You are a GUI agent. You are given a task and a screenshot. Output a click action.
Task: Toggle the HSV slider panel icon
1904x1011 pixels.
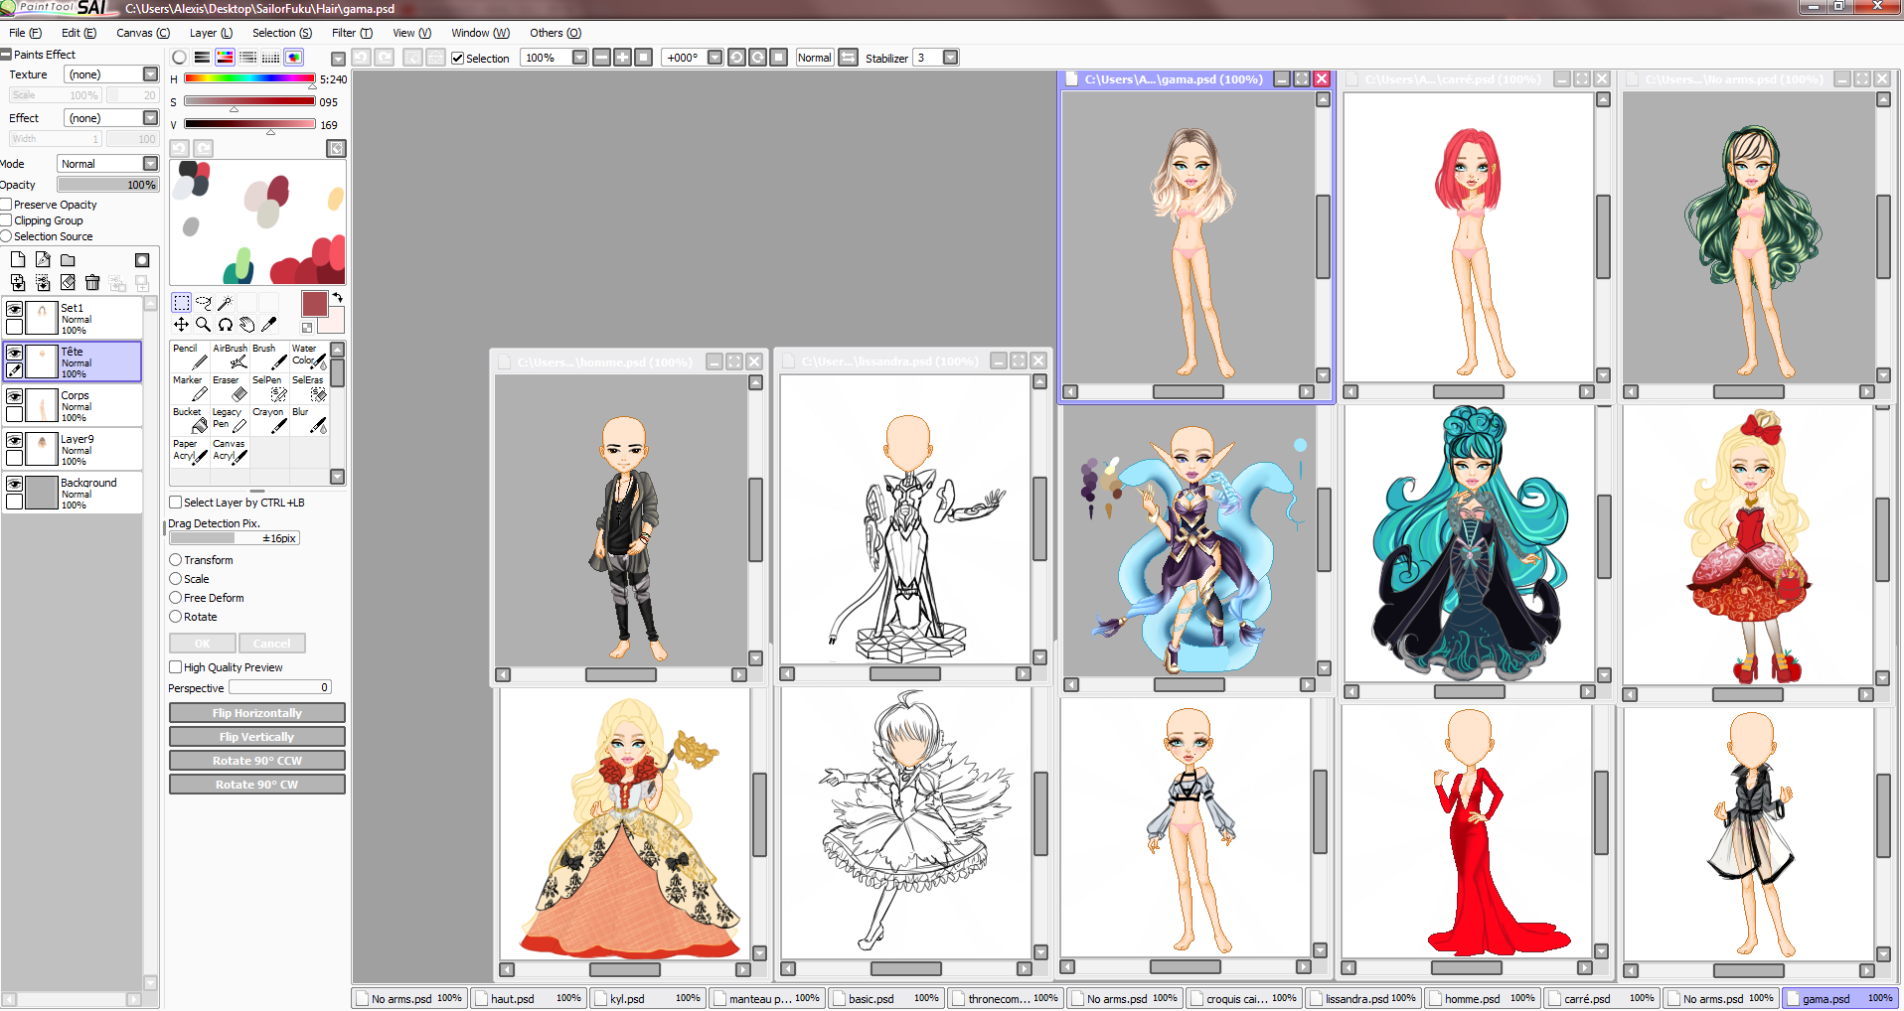[226, 58]
